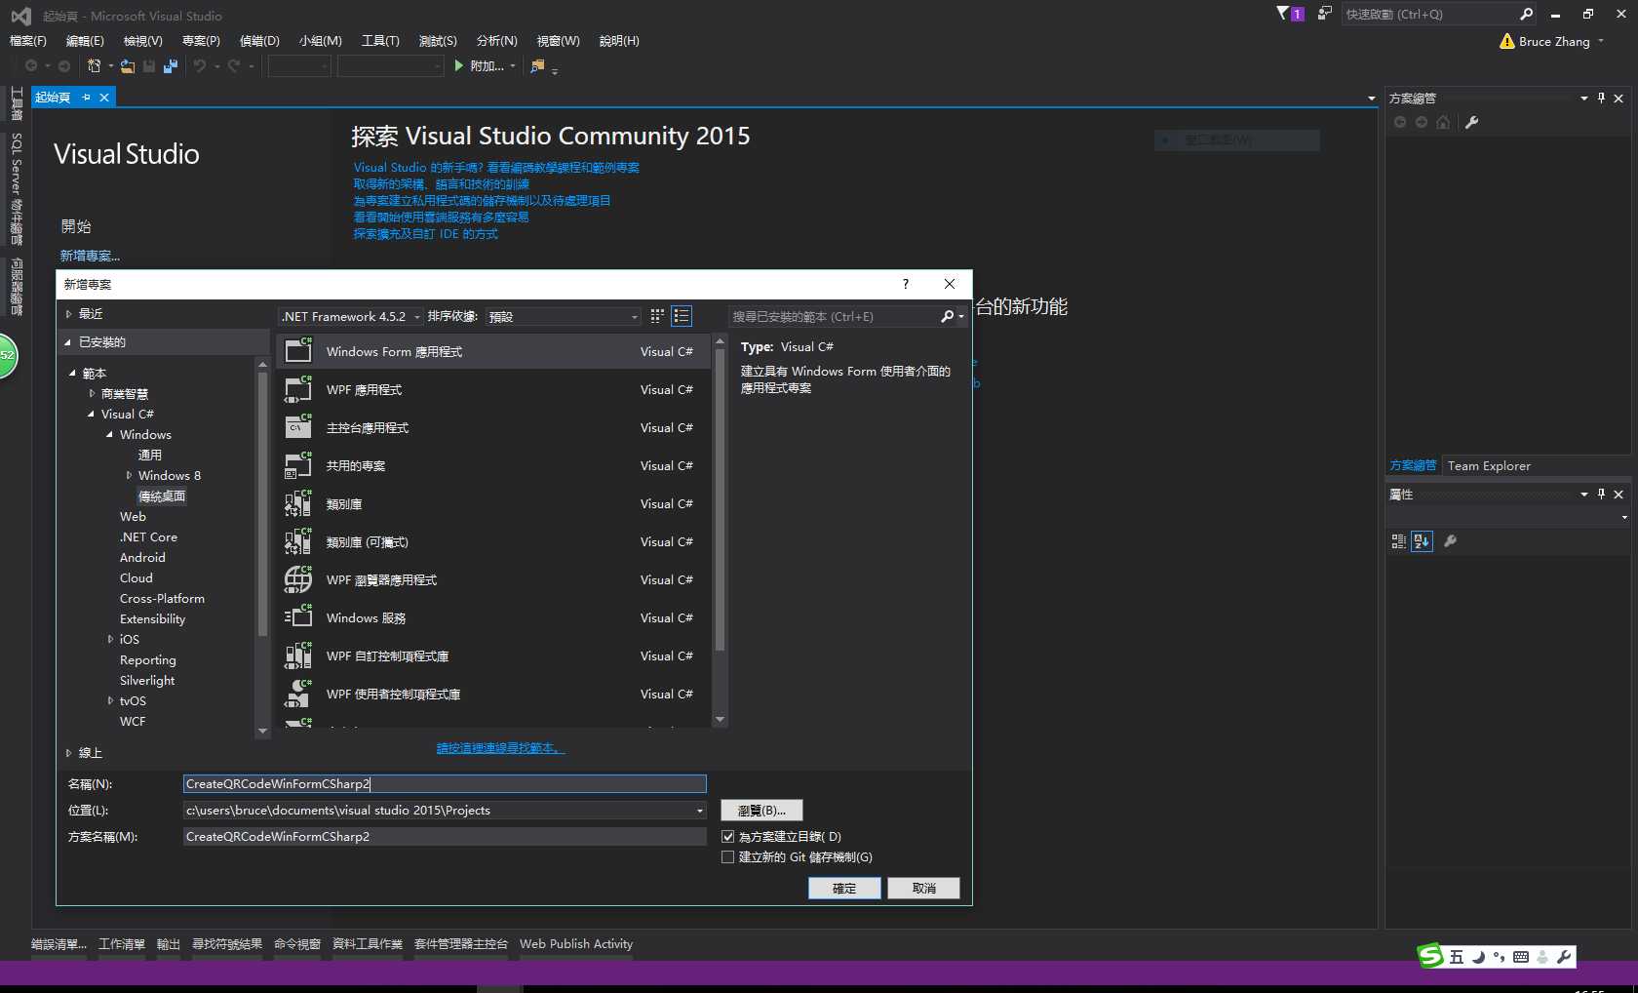Image resolution: width=1638 pixels, height=993 pixels.
Task: Select the console application template
Action: 493,428
